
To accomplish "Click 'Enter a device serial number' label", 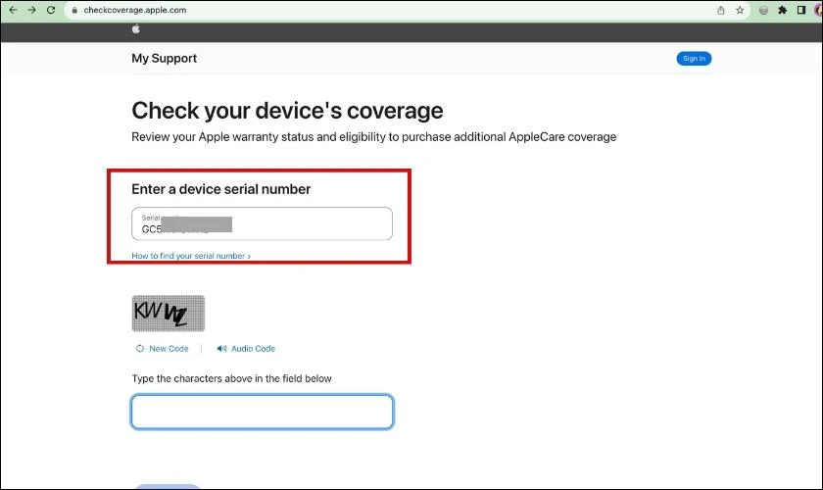I will tap(221, 189).
